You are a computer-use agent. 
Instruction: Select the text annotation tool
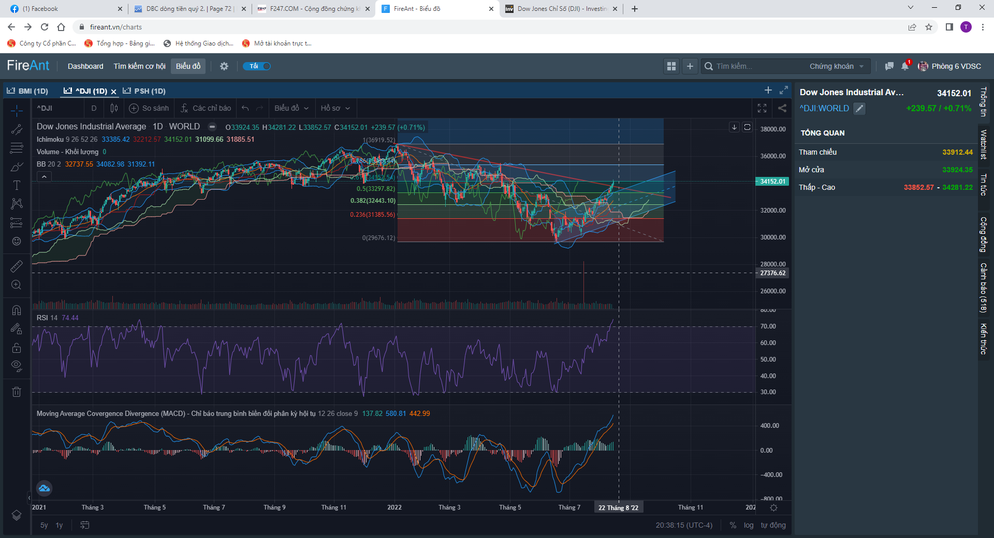(17, 185)
